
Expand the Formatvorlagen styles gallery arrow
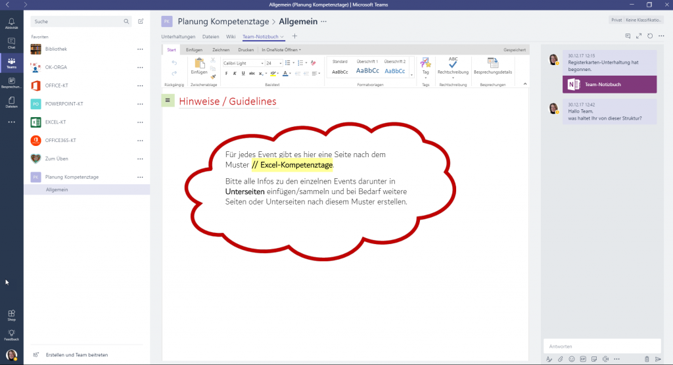[x=411, y=75]
